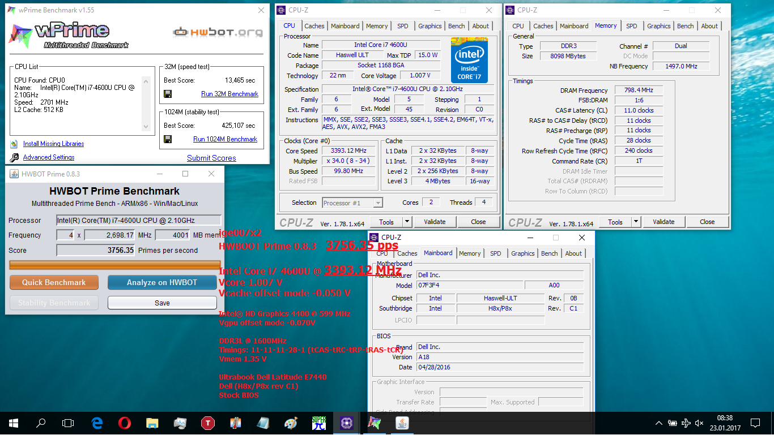Show hidden system tray icons

[659, 423]
